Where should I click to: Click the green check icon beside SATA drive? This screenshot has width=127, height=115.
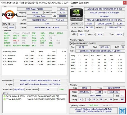coord(4,96)
